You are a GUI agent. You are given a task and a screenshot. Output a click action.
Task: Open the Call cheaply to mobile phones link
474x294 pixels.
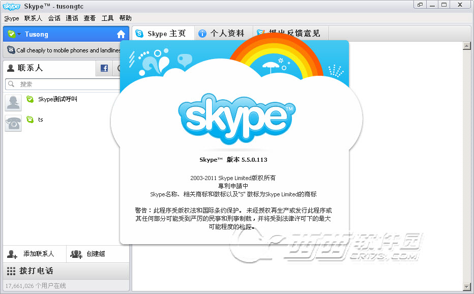click(x=68, y=50)
